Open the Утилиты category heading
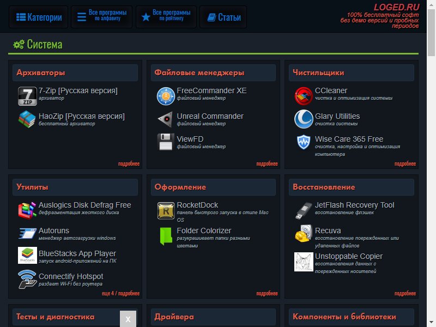This screenshot has width=436, height=327. [x=32, y=187]
